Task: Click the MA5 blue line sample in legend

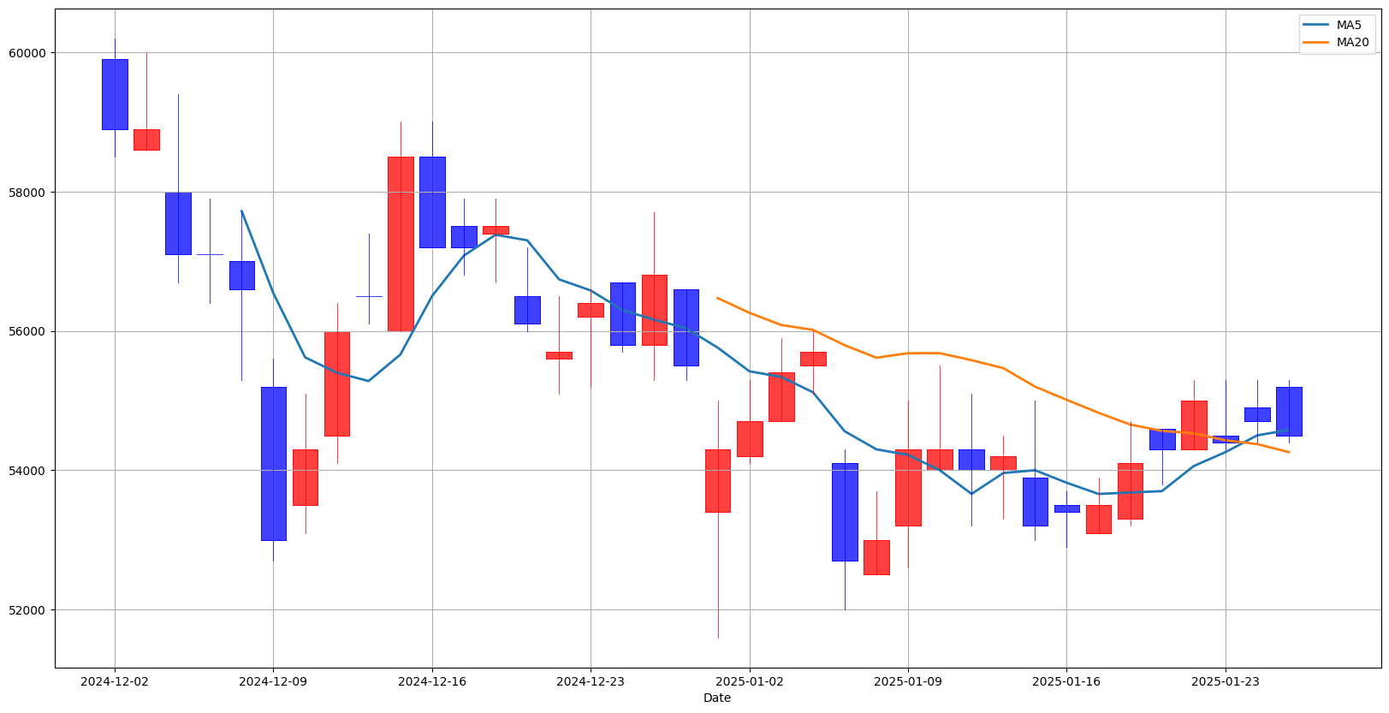Action: 1317,25
